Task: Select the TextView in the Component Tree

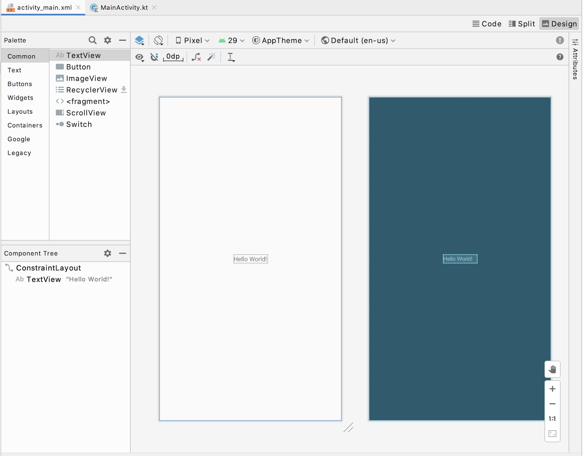Action: tap(44, 279)
